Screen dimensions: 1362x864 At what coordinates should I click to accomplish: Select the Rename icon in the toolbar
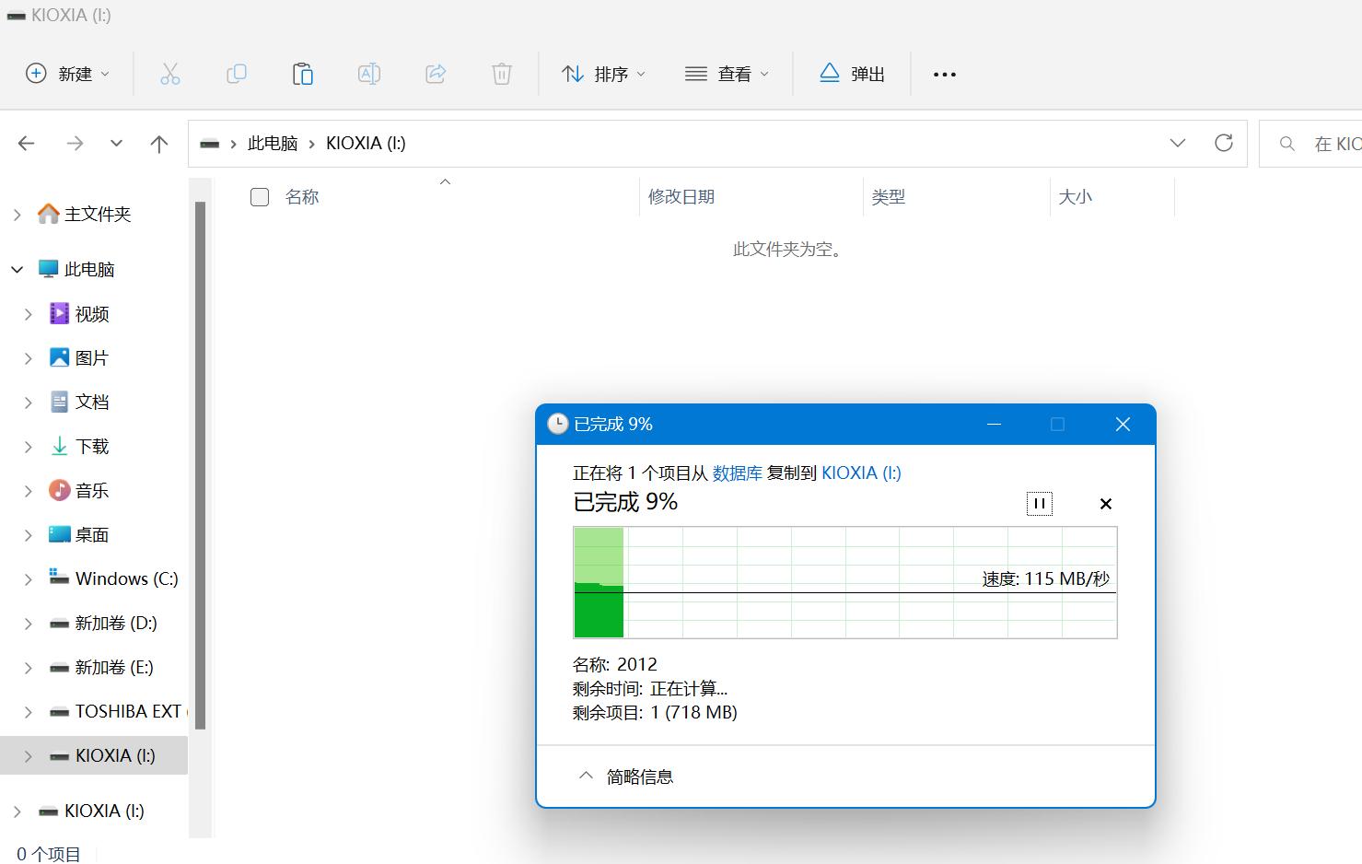coord(369,74)
